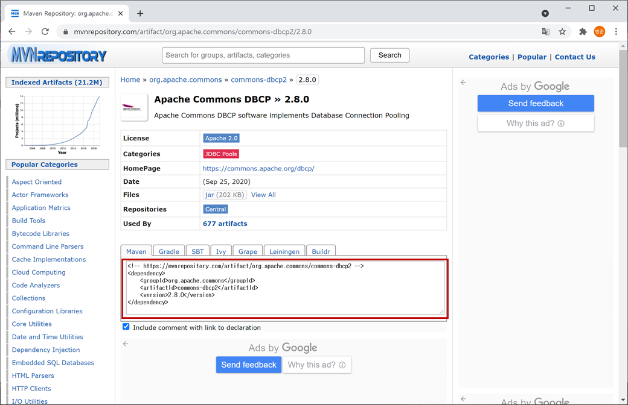This screenshot has height=405, width=628.
Task: Focus the search groups, artifacts field
Action: pos(263,55)
